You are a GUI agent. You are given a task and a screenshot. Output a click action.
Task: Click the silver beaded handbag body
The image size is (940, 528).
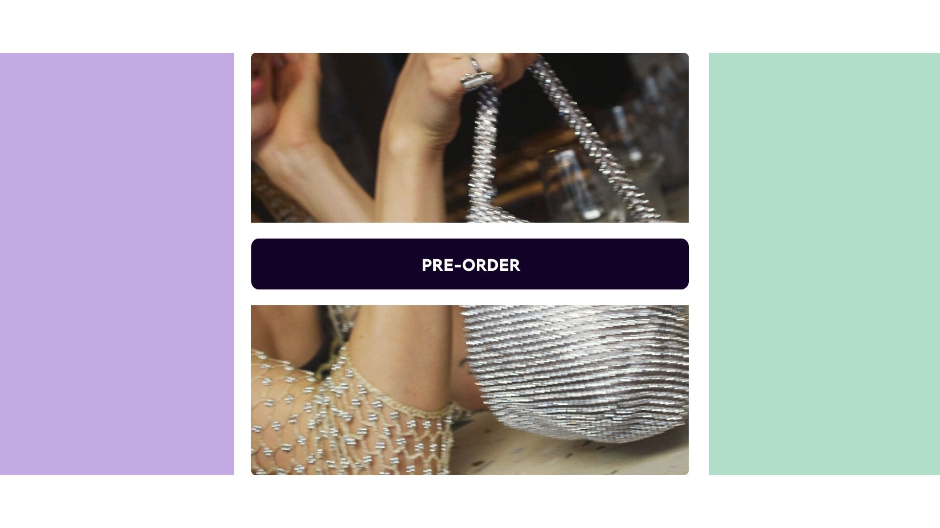click(578, 372)
